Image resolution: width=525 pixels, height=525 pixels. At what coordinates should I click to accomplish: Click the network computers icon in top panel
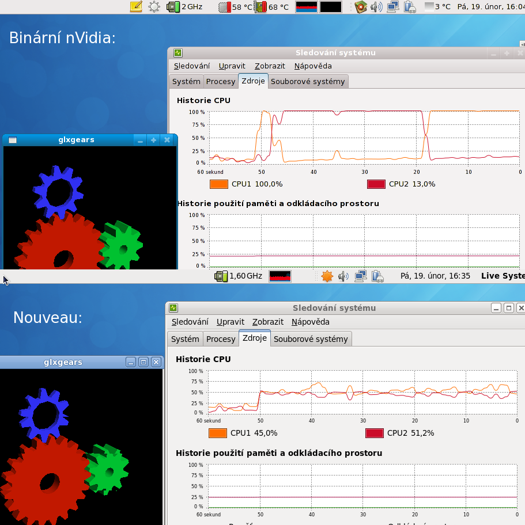click(393, 7)
